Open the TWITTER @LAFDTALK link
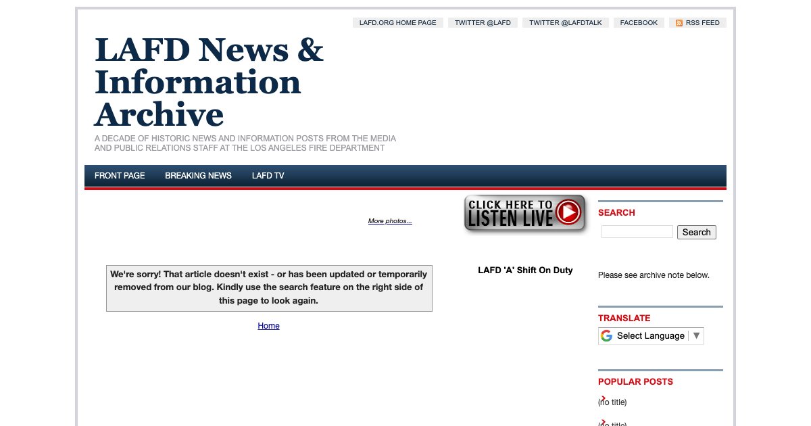This screenshot has height=426, width=811. 565,23
